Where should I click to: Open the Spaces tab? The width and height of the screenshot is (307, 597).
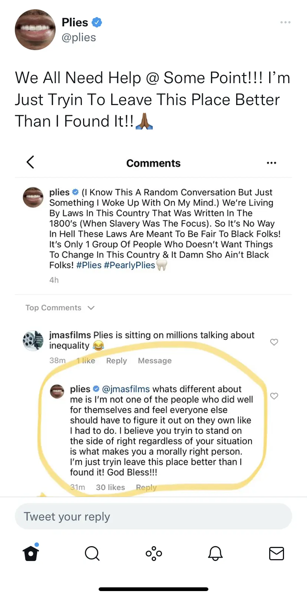[x=153, y=554]
